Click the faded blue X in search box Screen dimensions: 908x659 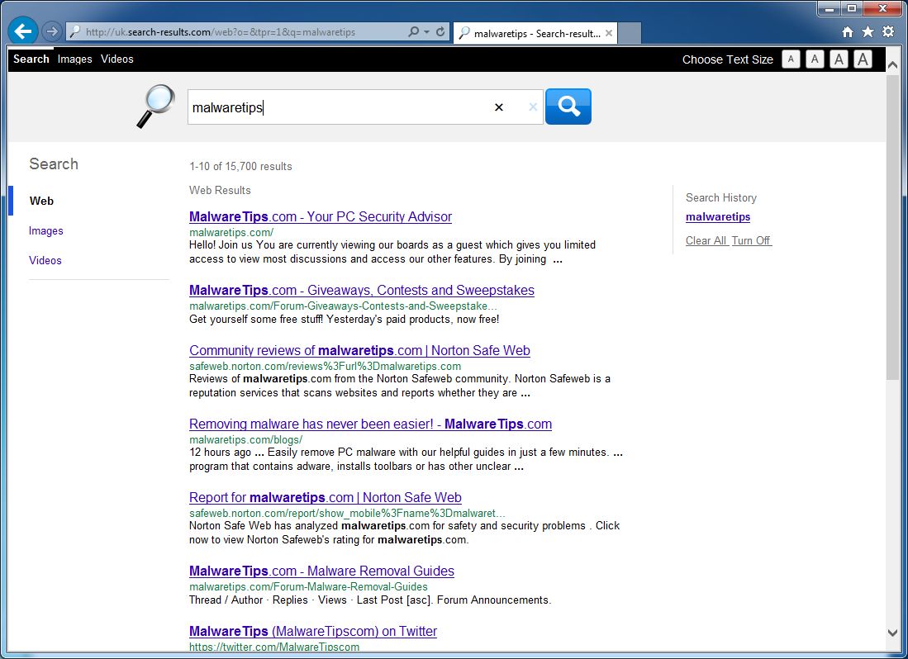533,107
